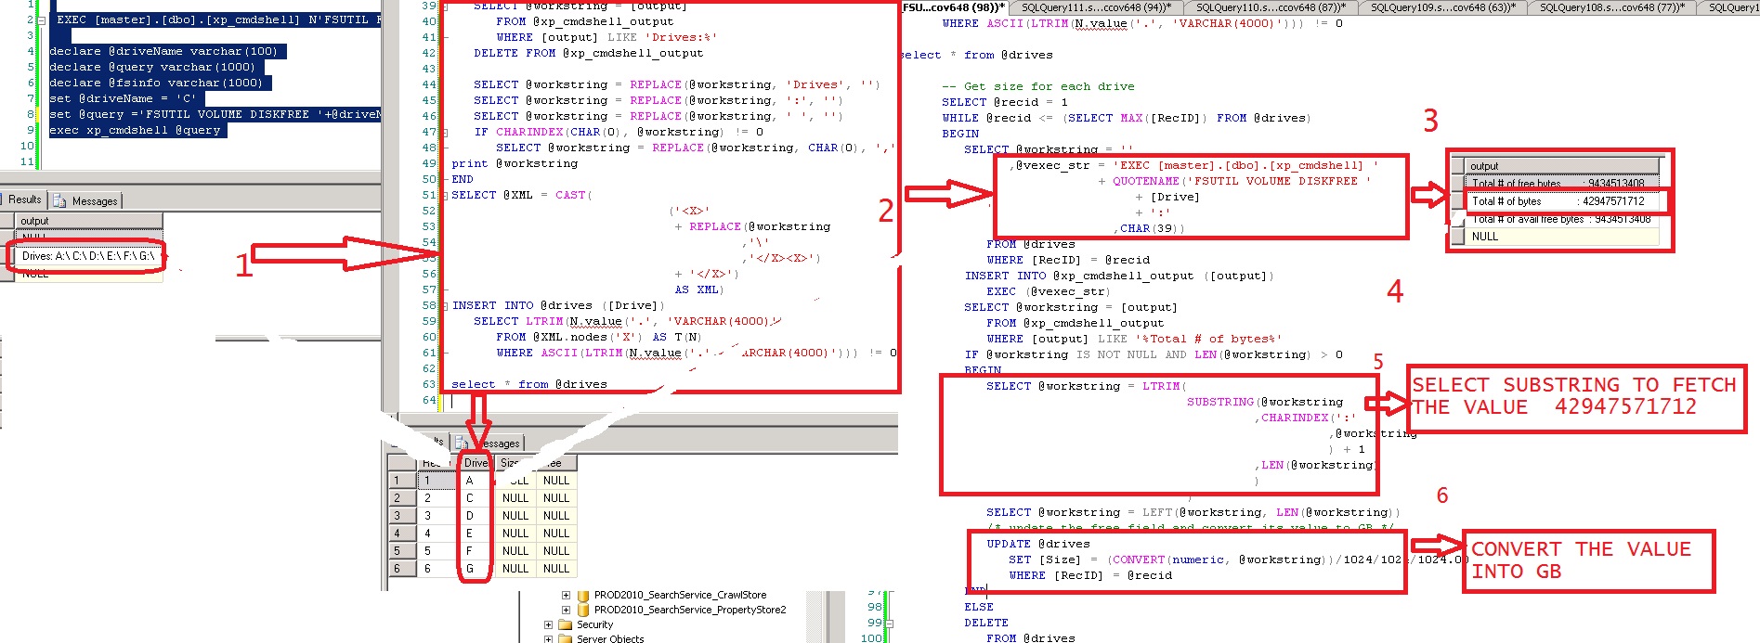
Task: Collapse the SELECT @XML block at line 51
Action: pyautogui.click(x=447, y=196)
